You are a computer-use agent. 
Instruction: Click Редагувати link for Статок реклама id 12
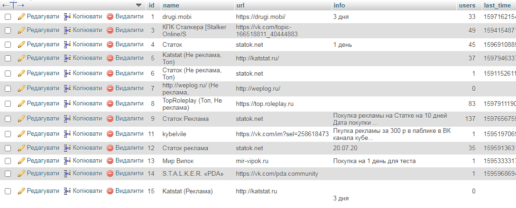pos(43,148)
